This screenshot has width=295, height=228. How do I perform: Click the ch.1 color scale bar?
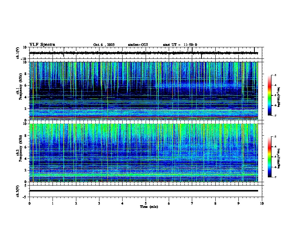click(x=270, y=95)
